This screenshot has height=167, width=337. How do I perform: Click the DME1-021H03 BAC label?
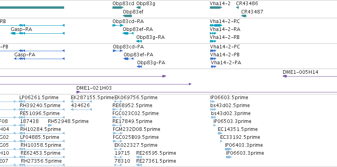pyautogui.click(x=94, y=88)
